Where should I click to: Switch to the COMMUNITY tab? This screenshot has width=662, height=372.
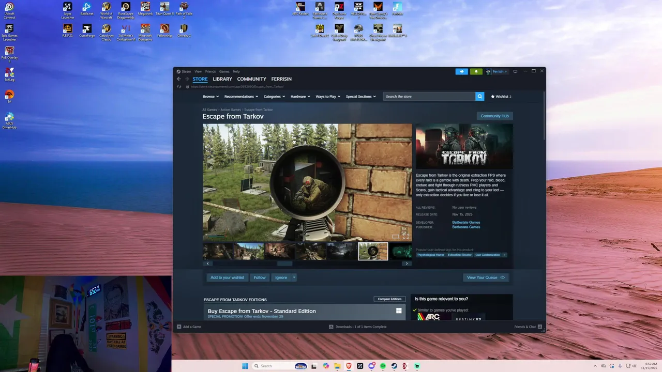click(x=252, y=79)
